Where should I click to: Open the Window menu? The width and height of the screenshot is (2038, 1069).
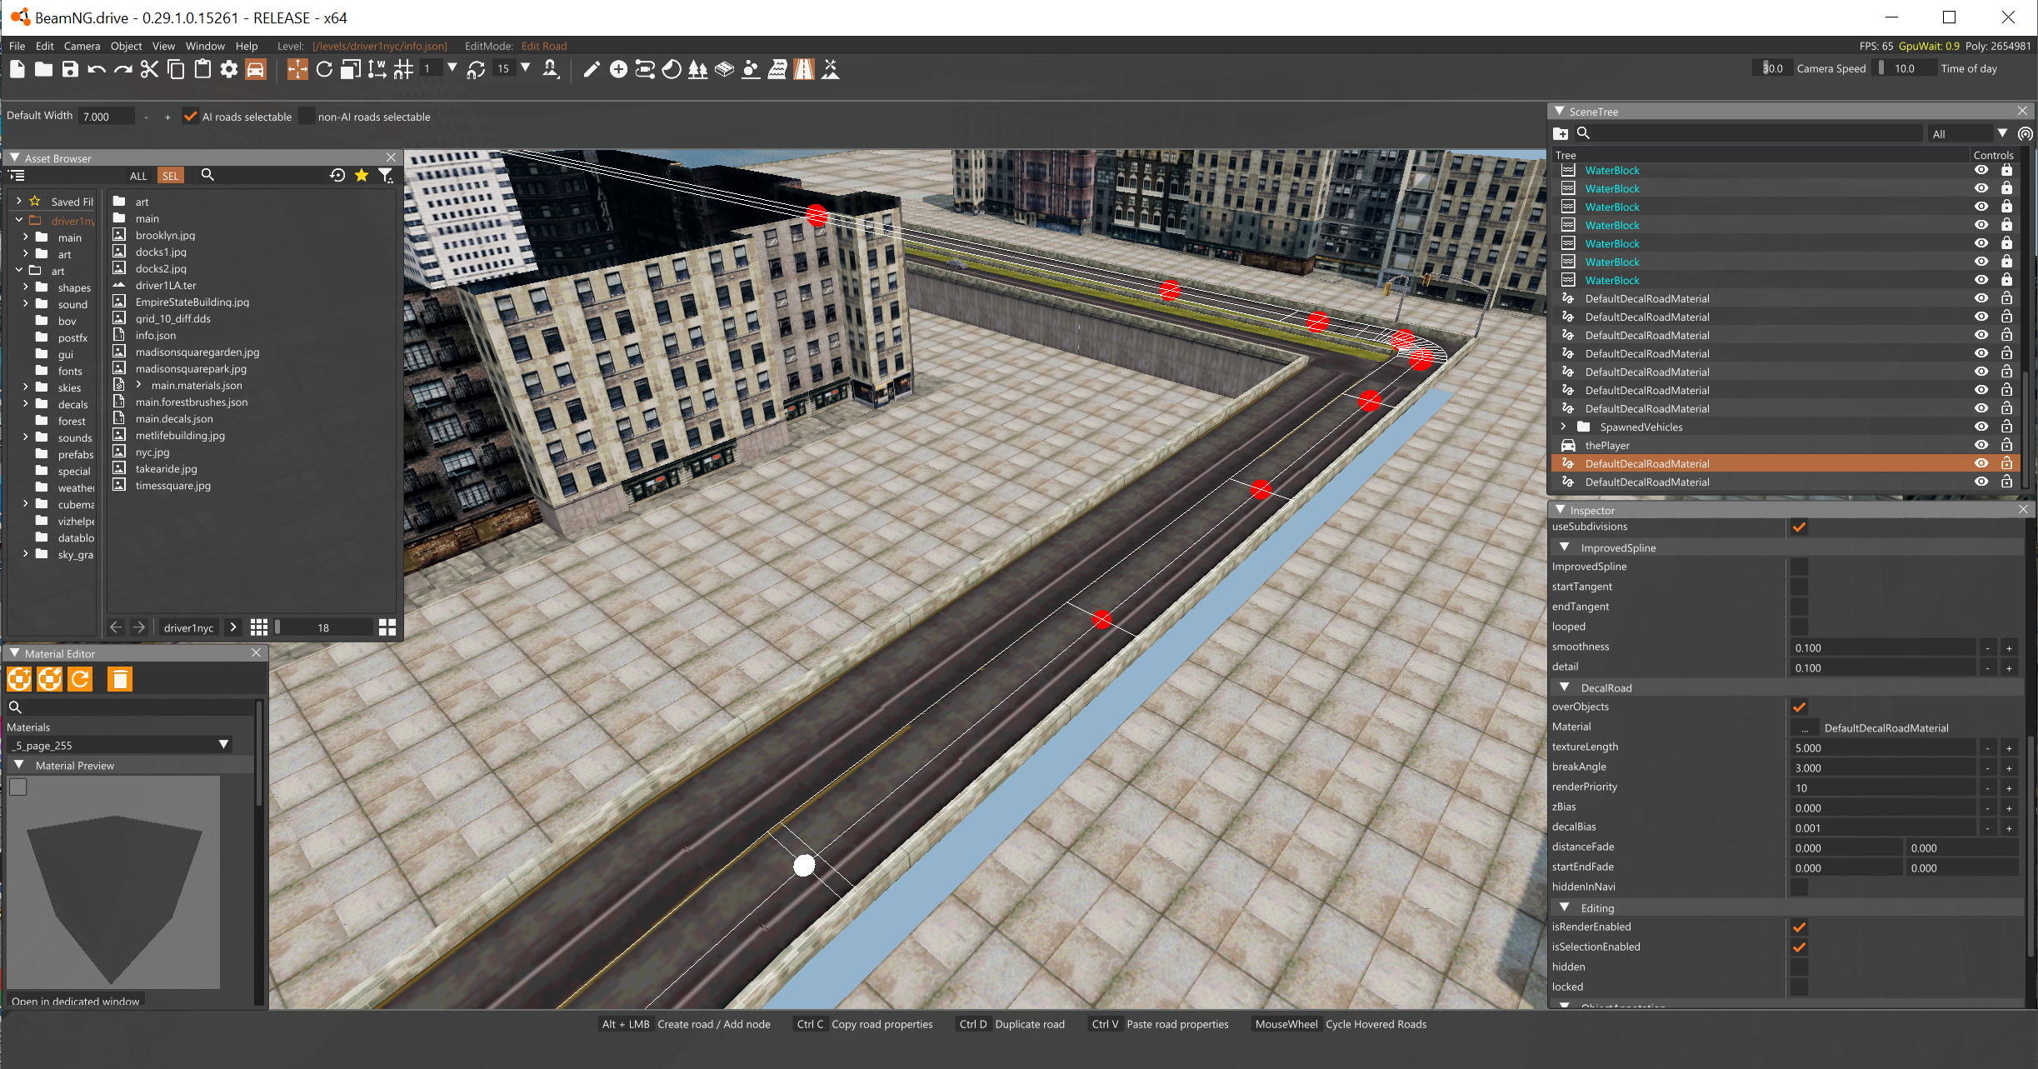pos(205,46)
